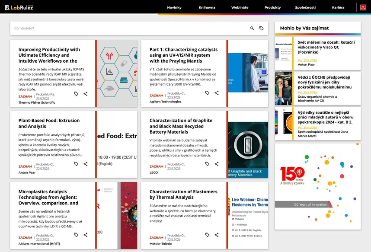Open 'Microplastics Analysis Technologies from Agilent' title
The height and width of the screenshot is (252, 371).
coord(48,197)
